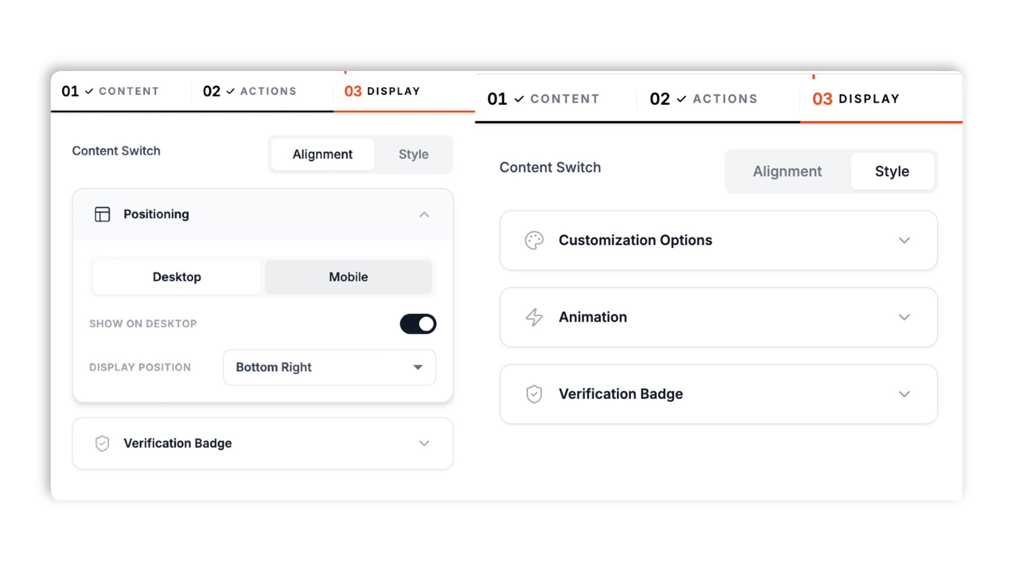Image resolution: width=1015 pixels, height=571 pixels.
Task: Open the 01 Content step in right panel
Action: coord(543,99)
